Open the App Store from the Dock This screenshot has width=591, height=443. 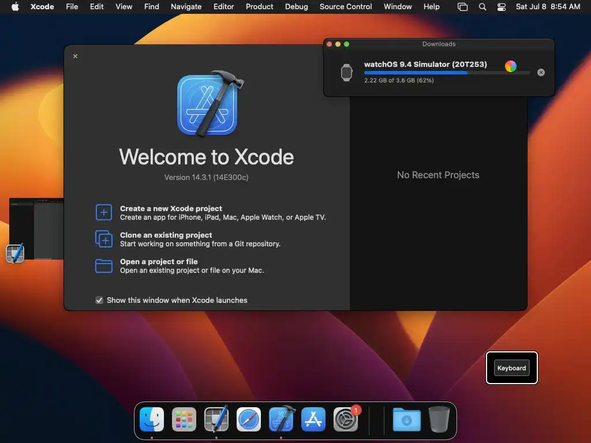[313, 419]
